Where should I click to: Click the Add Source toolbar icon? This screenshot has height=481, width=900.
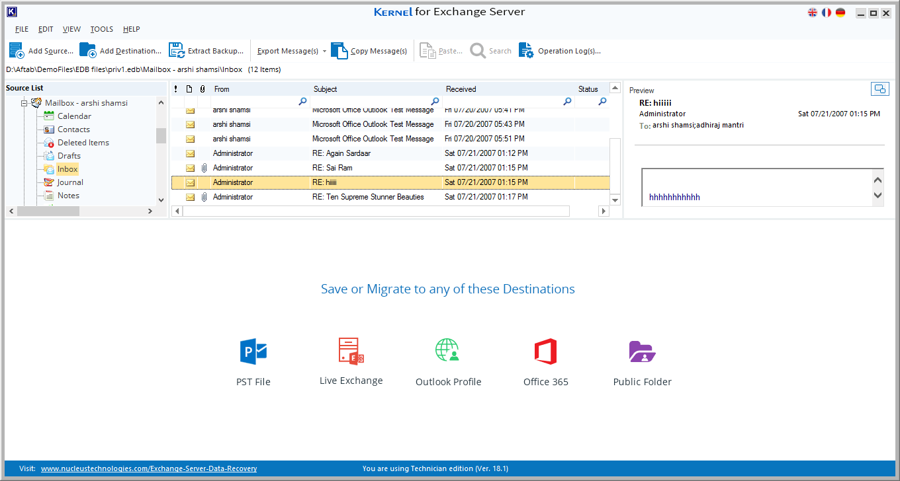point(17,51)
